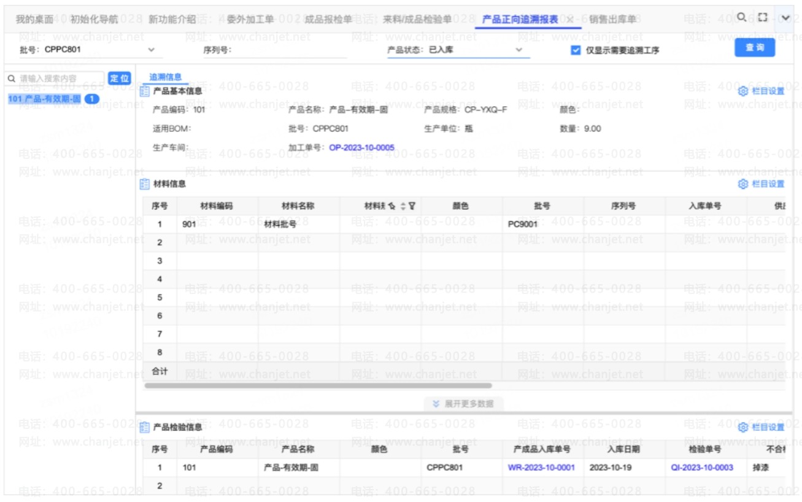This screenshot has height=502, width=802.
Task: Click the 产成品入库单号 column header
Action: [x=542, y=449]
